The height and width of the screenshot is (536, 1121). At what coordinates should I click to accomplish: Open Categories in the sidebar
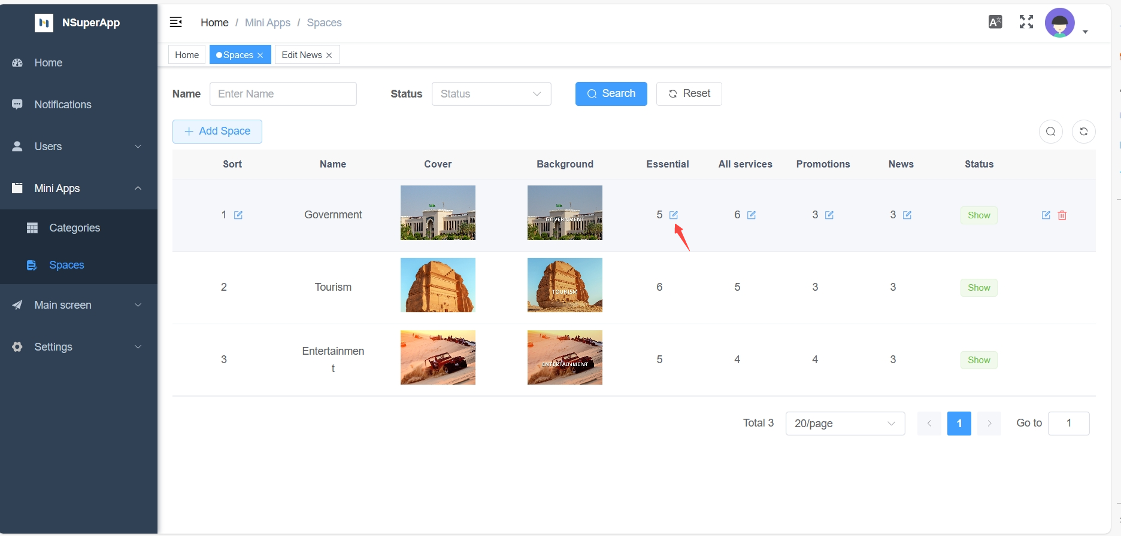(x=74, y=228)
